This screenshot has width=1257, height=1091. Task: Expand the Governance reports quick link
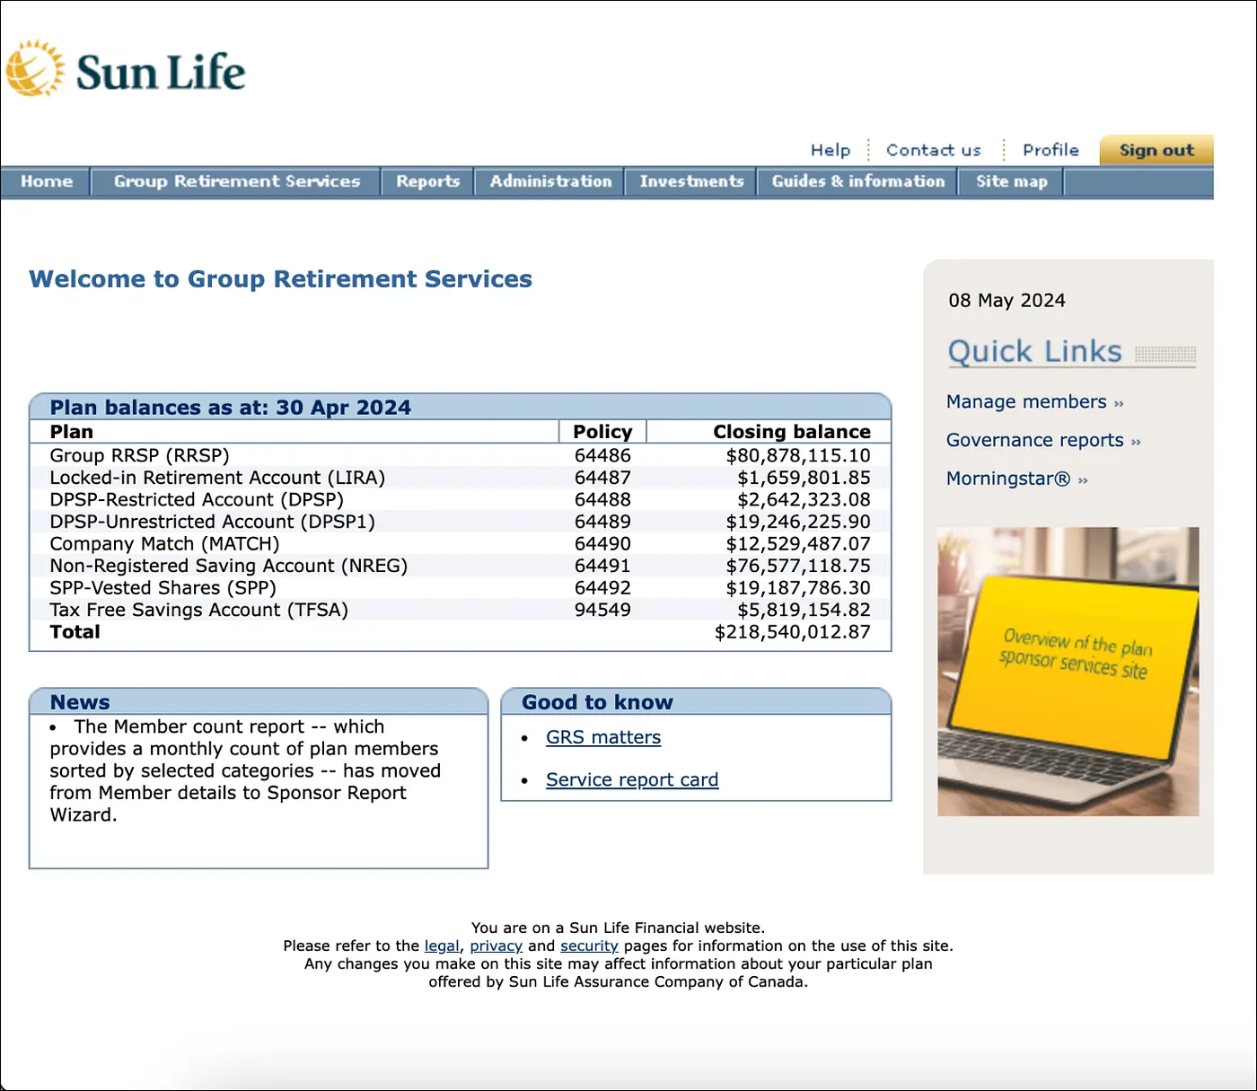(x=1034, y=440)
